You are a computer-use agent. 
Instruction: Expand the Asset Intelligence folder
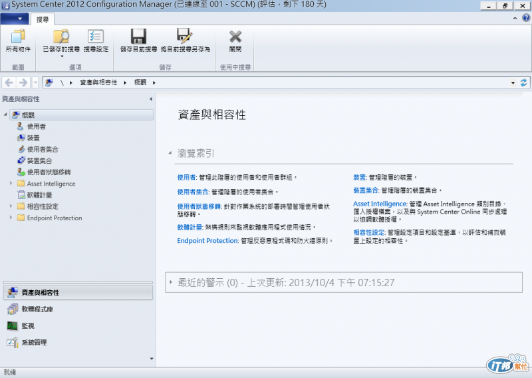[x=11, y=184]
